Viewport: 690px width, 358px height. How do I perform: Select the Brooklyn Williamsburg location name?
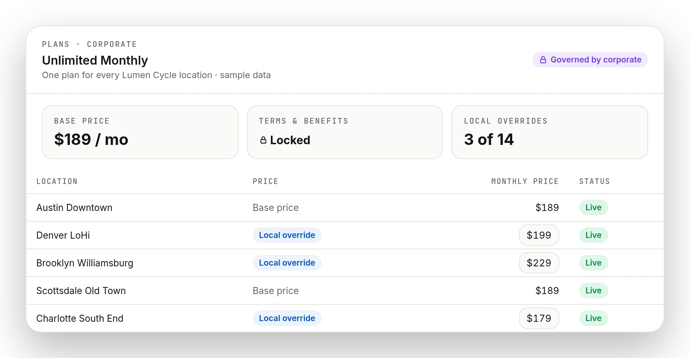pos(85,263)
